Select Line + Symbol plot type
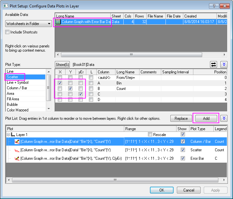Viewport: 233px width, 199px height. pyautogui.click(x=26, y=82)
